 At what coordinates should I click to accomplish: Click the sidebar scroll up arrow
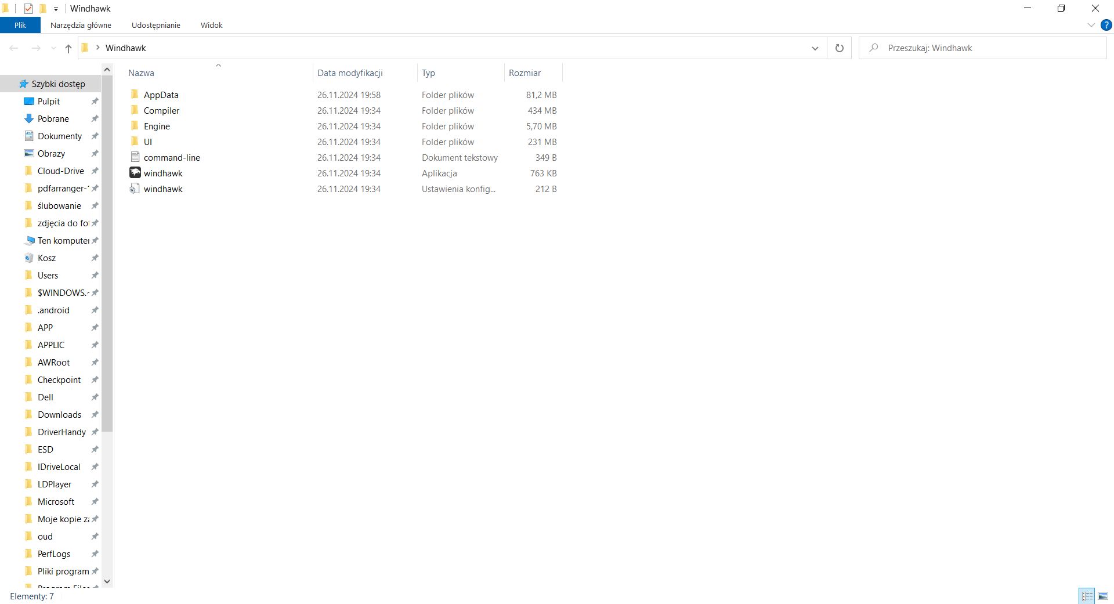[107, 70]
